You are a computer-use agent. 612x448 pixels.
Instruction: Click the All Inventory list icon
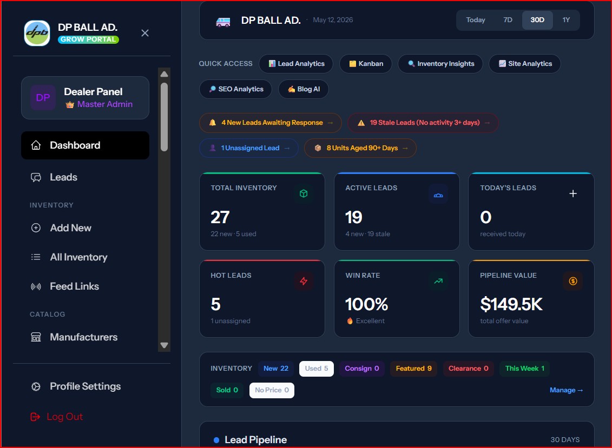click(36, 257)
